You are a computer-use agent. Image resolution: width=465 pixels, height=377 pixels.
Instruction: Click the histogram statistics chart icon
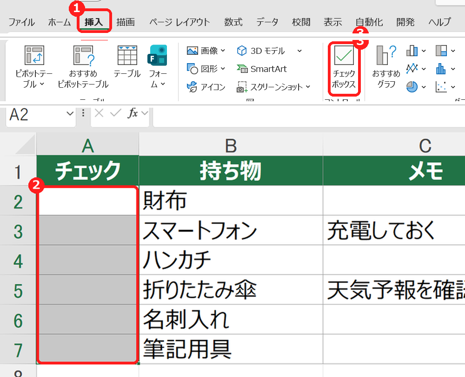[x=441, y=69]
